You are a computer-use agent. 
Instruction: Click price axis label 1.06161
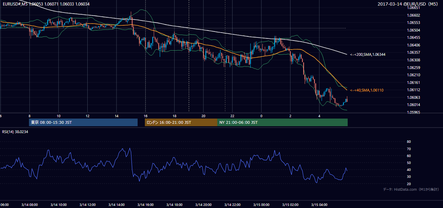414,83
